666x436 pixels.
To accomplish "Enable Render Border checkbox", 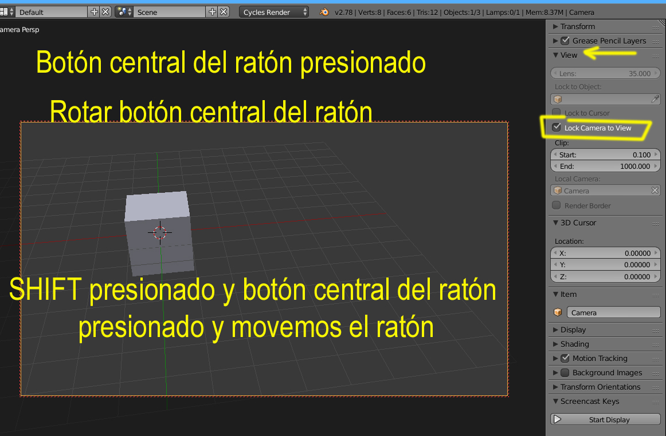I will coord(557,205).
